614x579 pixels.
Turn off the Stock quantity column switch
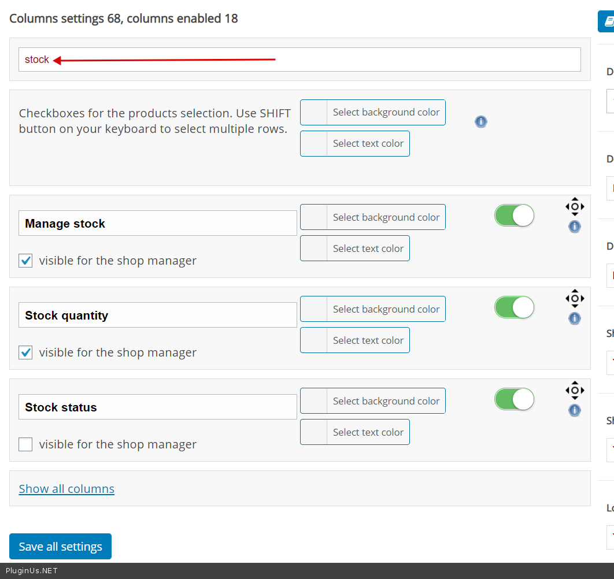coord(514,307)
